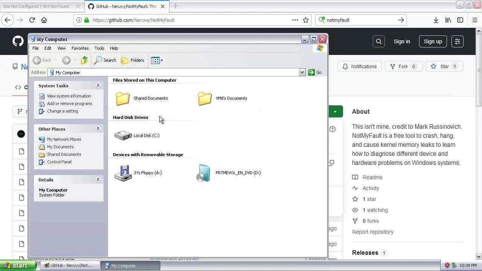Open the Favorites menu
Viewport: 482px width, 271px height.
click(80, 48)
